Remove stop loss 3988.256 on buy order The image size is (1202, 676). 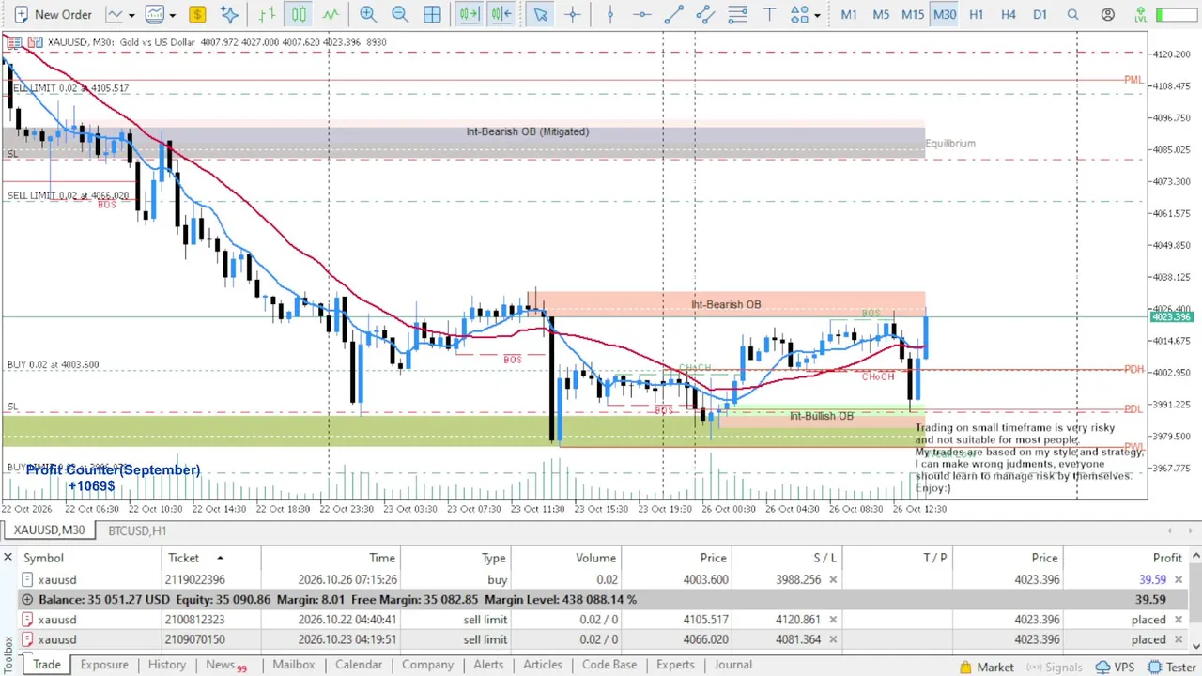833,580
